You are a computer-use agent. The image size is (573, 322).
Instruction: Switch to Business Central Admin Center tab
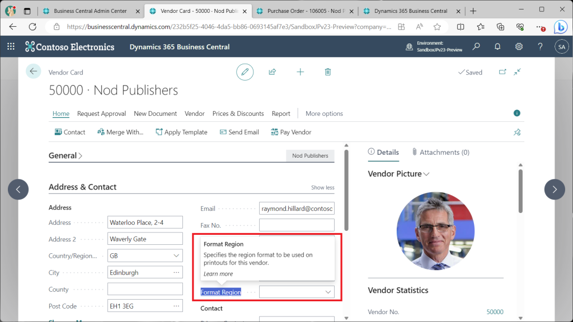tap(90, 11)
